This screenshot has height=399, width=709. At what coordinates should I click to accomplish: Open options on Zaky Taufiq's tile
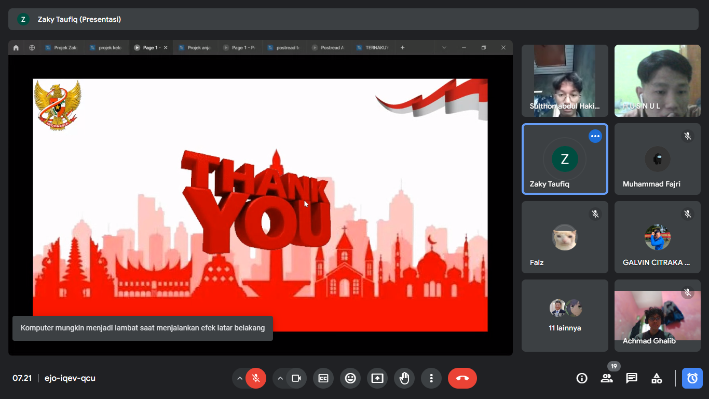pyautogui.click(x=595, y=136)
